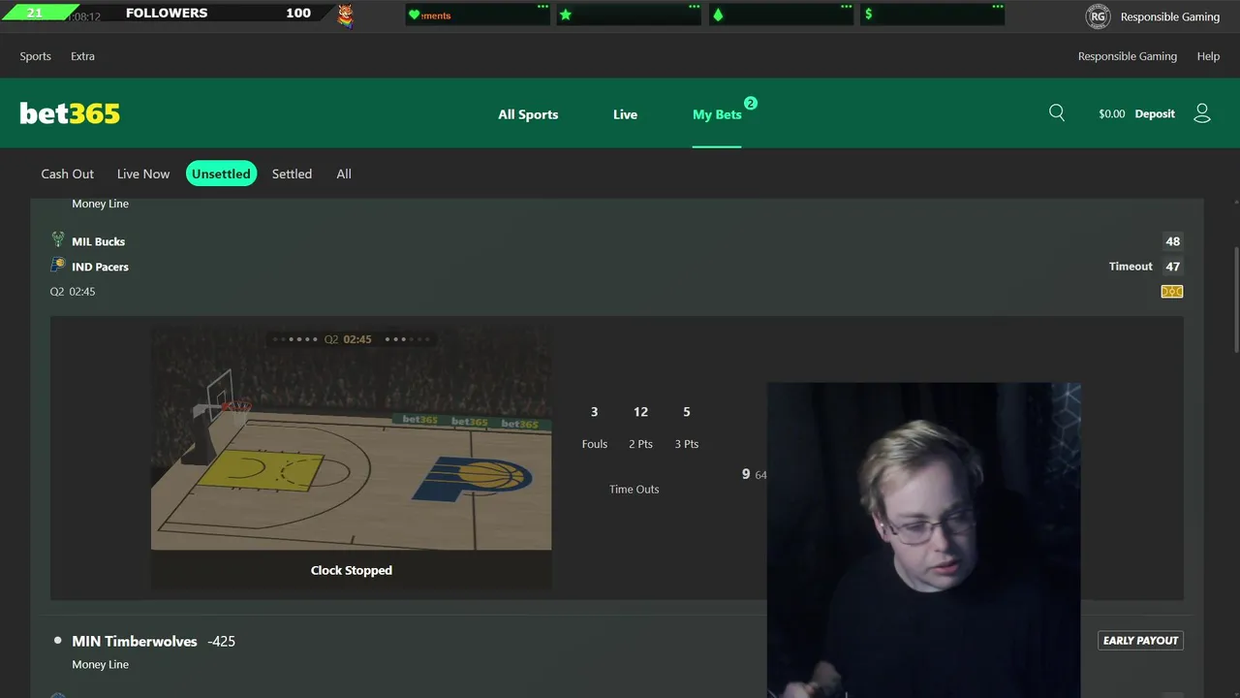Select the Live Now filter
The width and height of the screenshot is (1240, 698).
tap(143, 174)
